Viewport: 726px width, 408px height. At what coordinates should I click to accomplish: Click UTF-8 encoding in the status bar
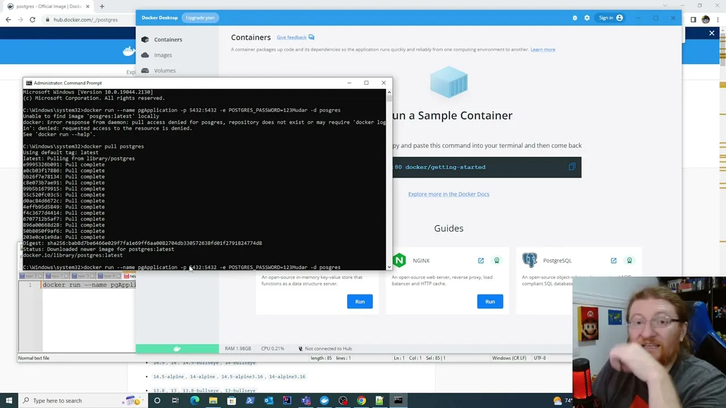tap(539, 358)
